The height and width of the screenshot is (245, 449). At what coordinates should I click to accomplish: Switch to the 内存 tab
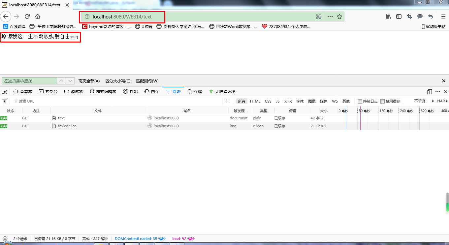152,92
